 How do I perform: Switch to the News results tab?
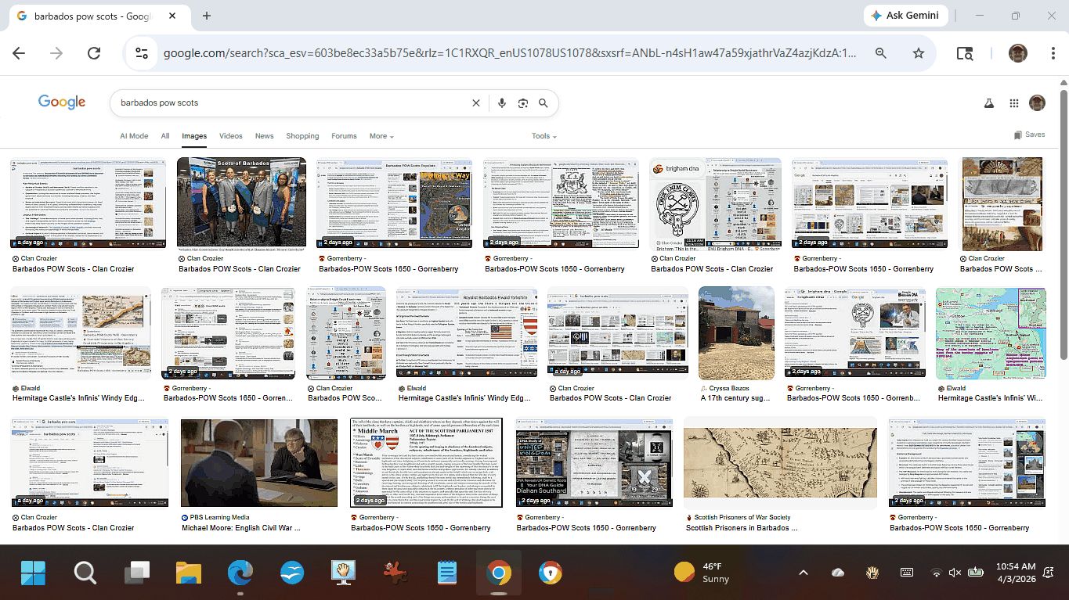(x=264, y=136)
